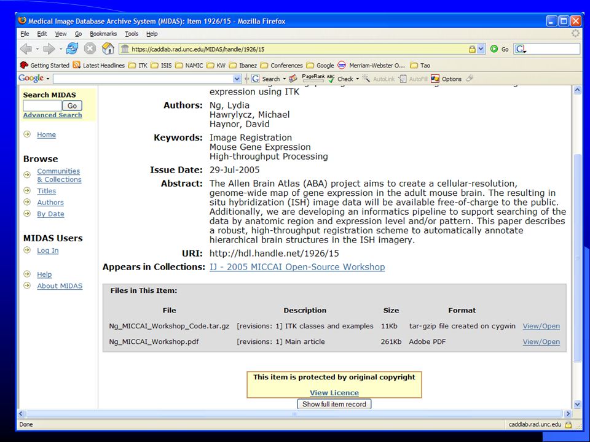Open the Go menu
This screenshot has height=442, width=590.
pos(78,34)
